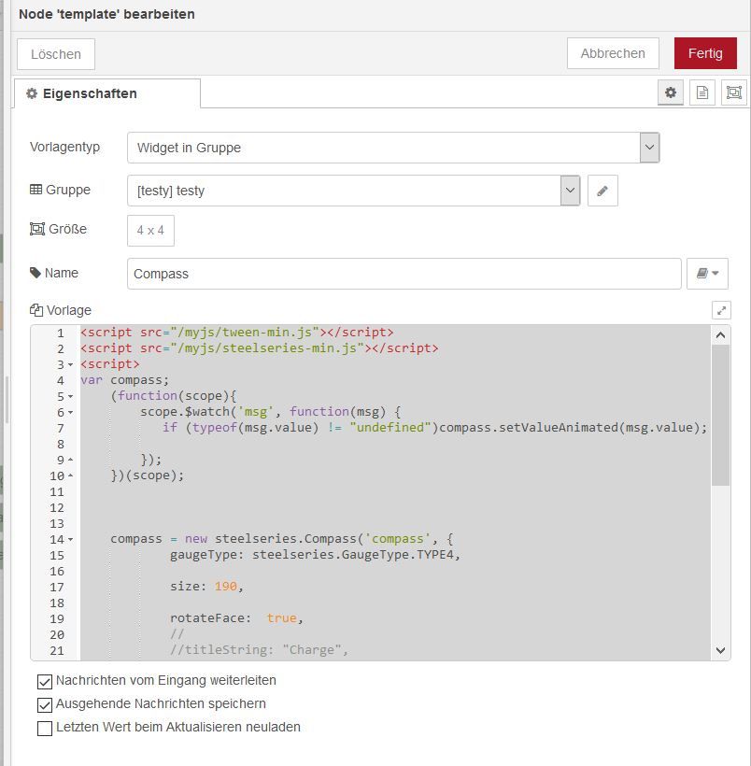Collapse the fold at code line 3
Image resolution: width=751 pixels, height=766 pixels.
pyautogui.click(x=70, y=365)
